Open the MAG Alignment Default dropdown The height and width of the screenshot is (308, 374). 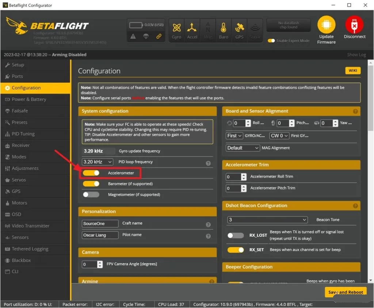[x=243, y=148]
